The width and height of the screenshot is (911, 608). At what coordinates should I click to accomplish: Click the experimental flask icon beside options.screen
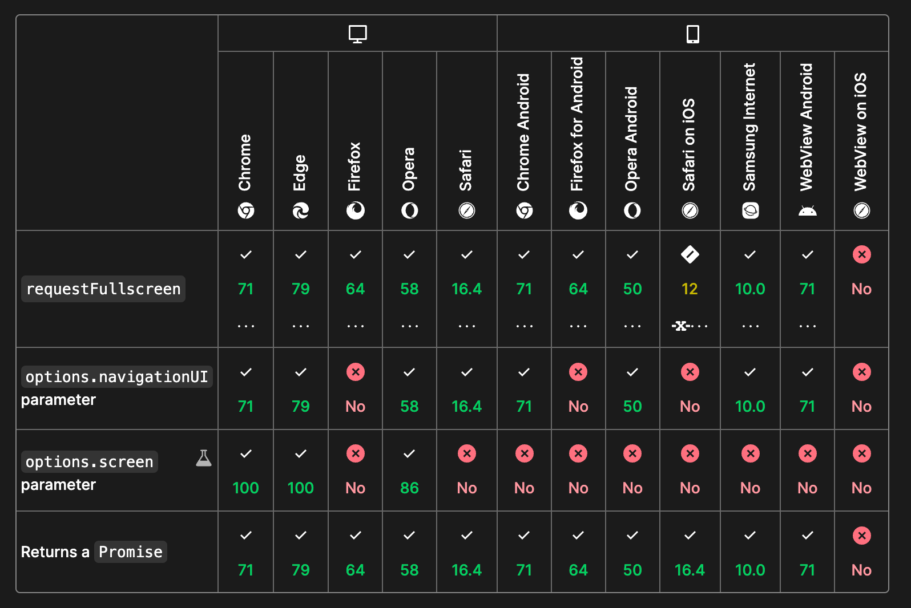[204, 458]
